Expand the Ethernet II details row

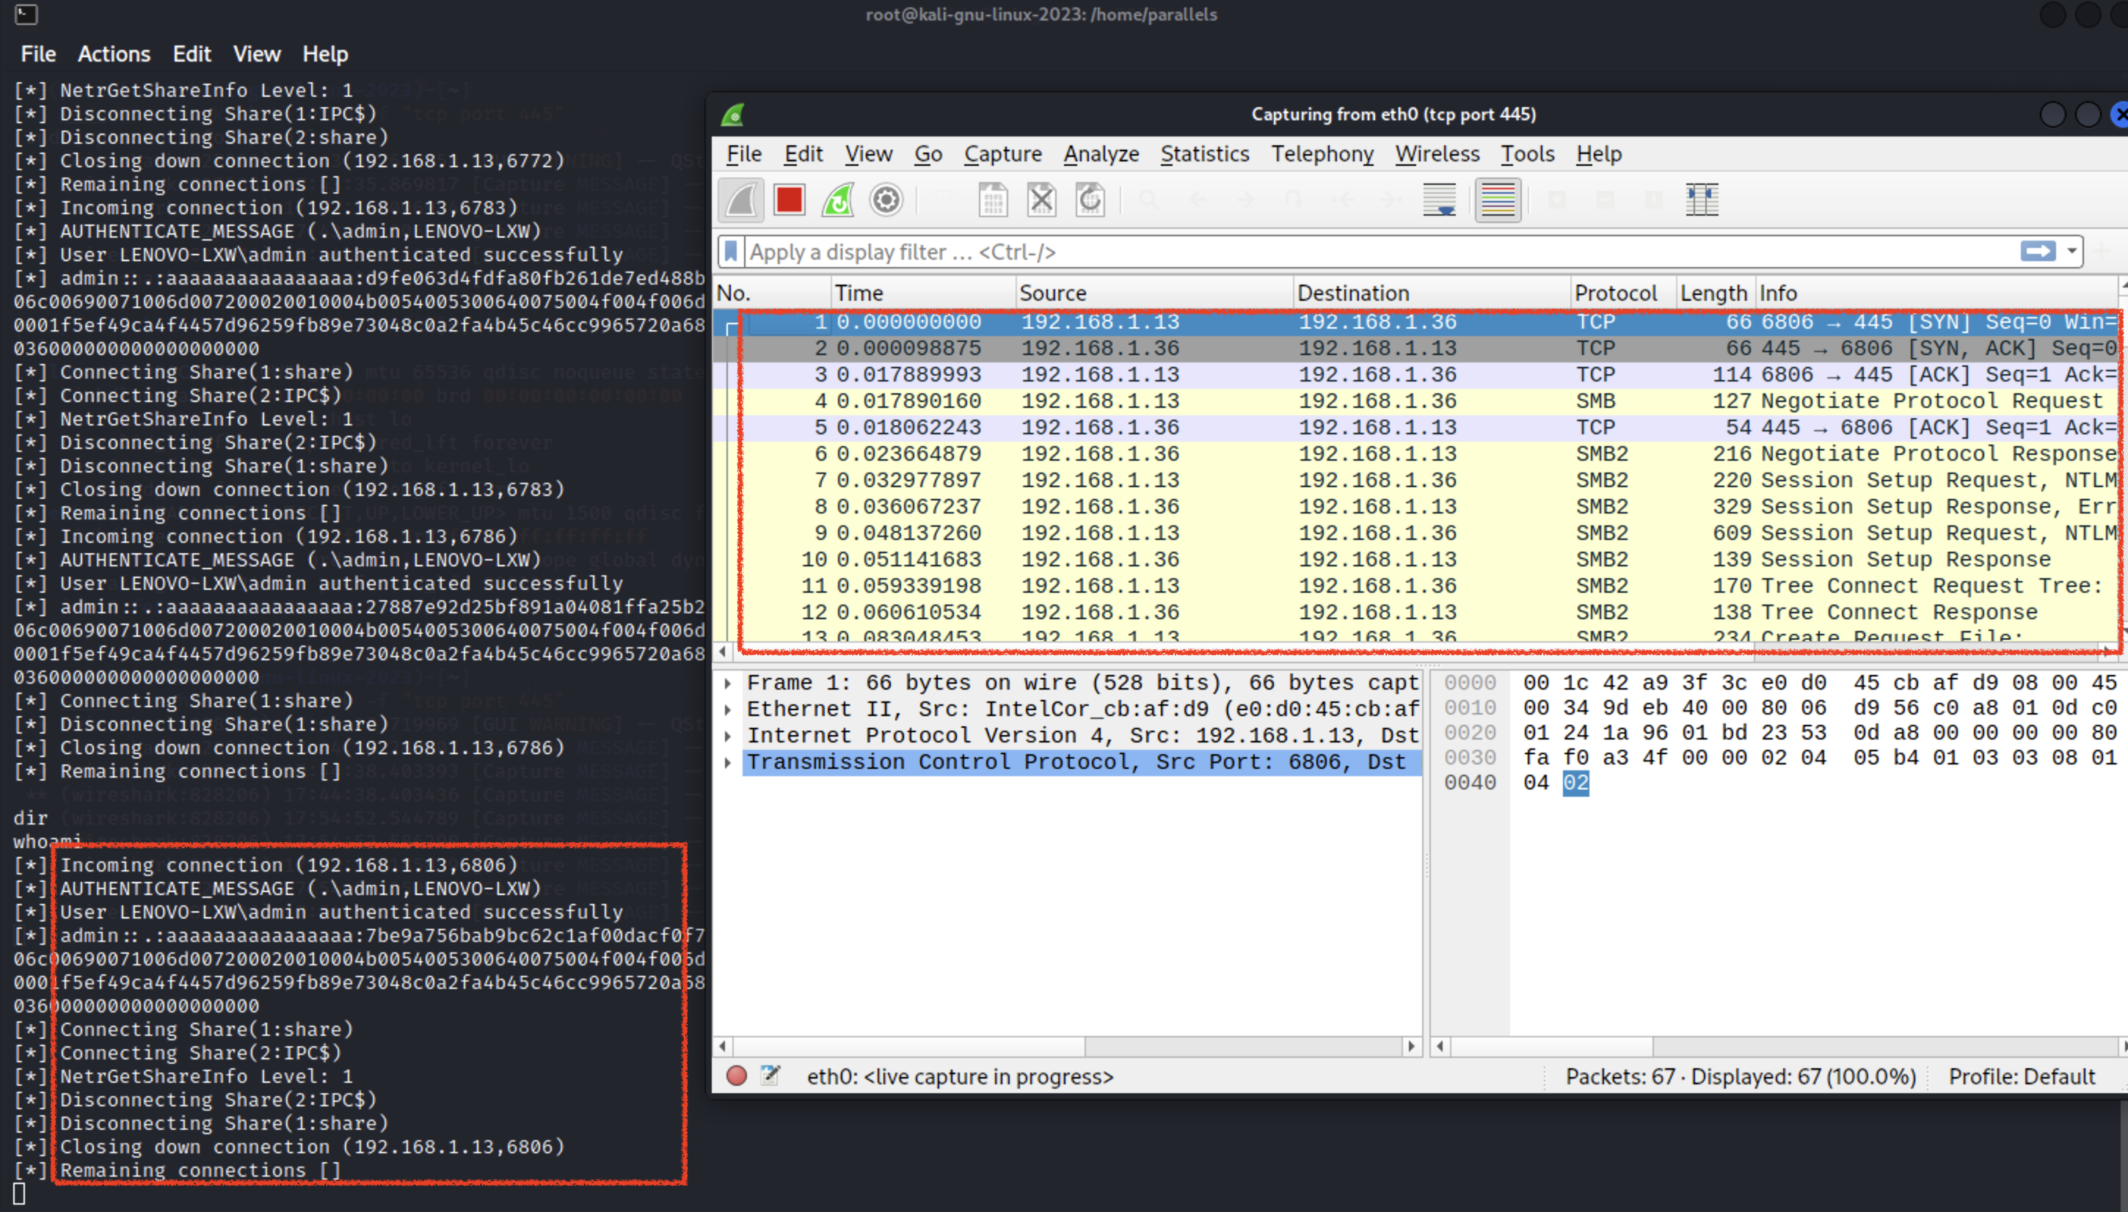tap(729, 709)
